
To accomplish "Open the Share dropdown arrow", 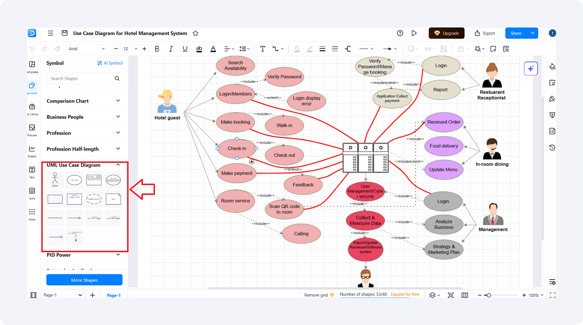I will (x=533, y=33).
